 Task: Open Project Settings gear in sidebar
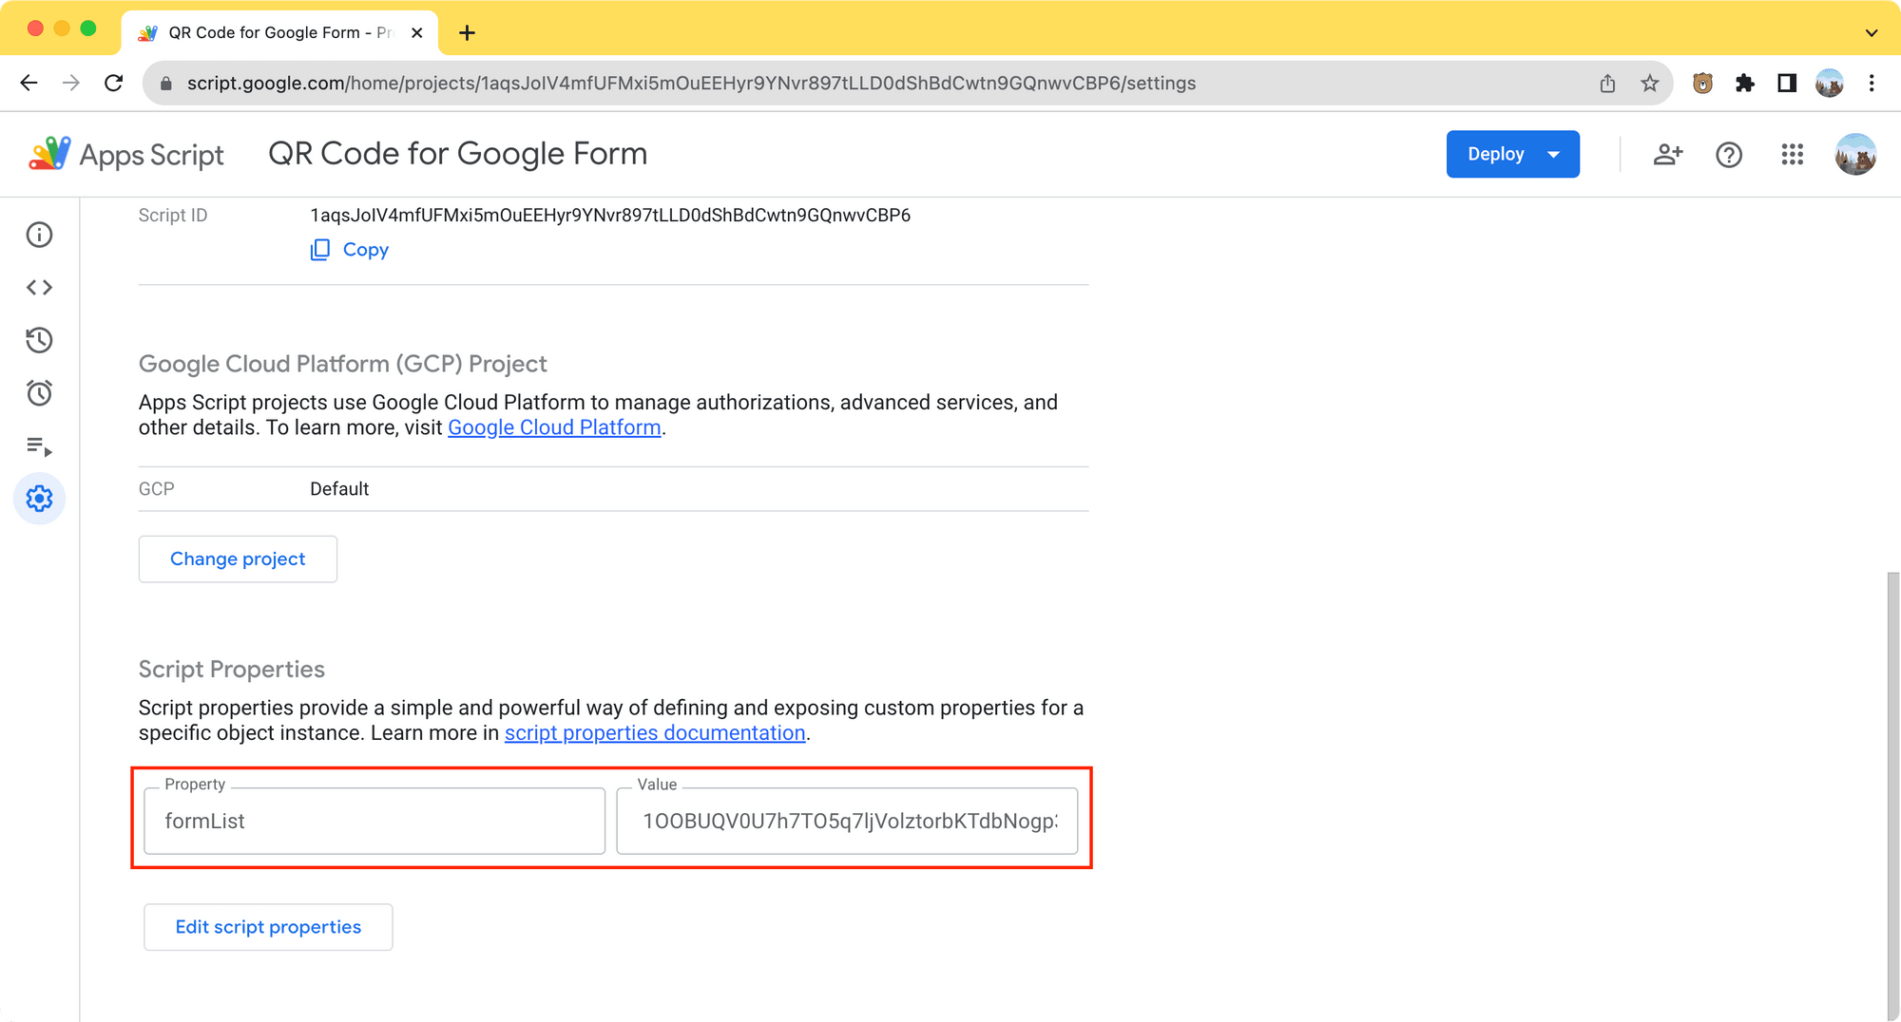click(x=39, y=498)
